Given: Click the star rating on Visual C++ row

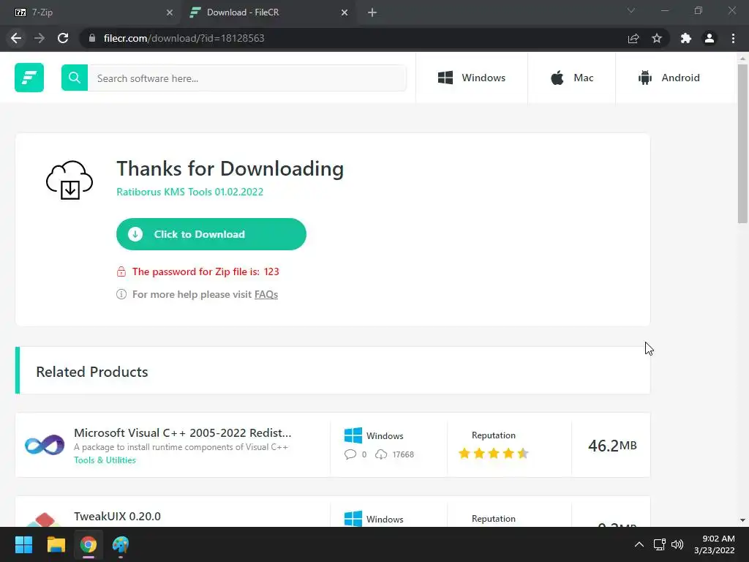Looking at the screenshot, I should tap(493, 453).
